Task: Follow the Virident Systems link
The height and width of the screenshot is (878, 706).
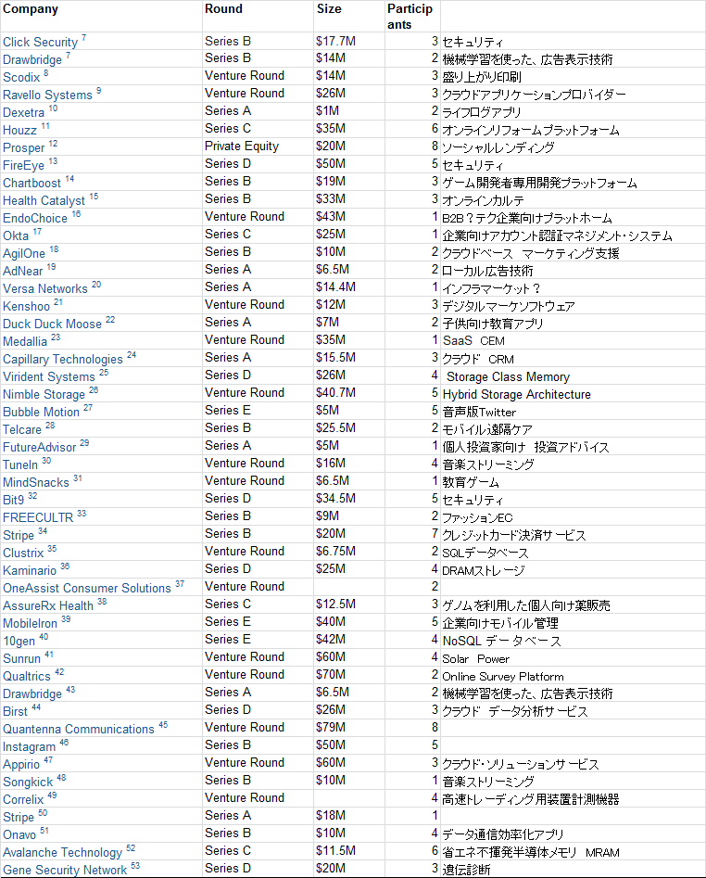Action: (x=49, y=376)
